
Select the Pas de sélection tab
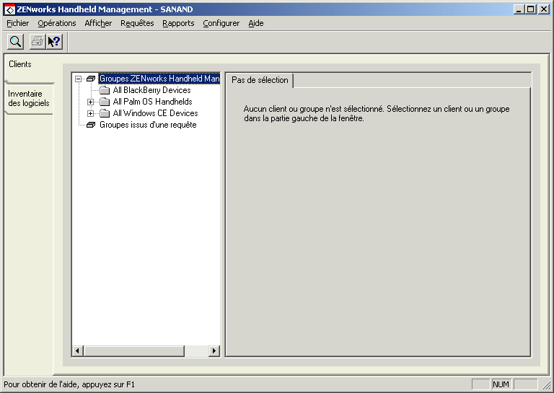[260, 80]
